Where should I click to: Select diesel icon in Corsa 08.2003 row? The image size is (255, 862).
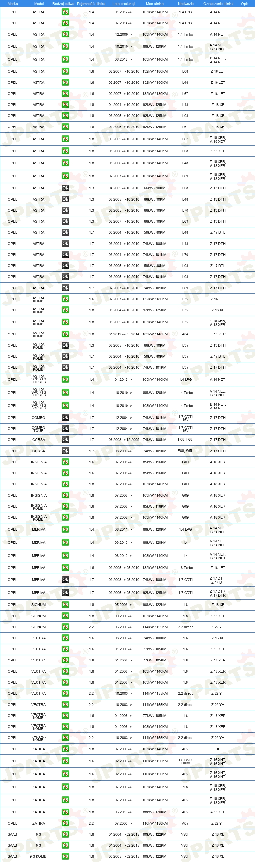coord(66,451)
